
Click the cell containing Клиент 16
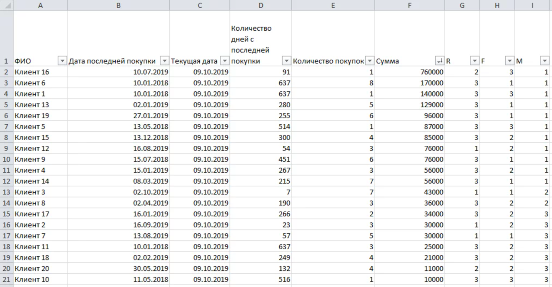point(40,72)
